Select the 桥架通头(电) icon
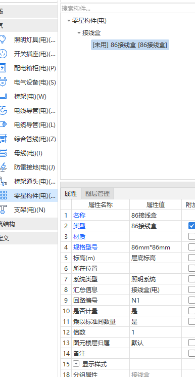Image resolution: width=195 pixels, height=377 pixels. click(x=3, y=182)
